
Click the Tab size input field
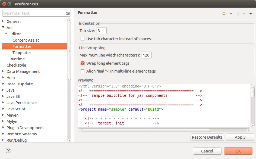pyautogui.click(x=102, y=31)
